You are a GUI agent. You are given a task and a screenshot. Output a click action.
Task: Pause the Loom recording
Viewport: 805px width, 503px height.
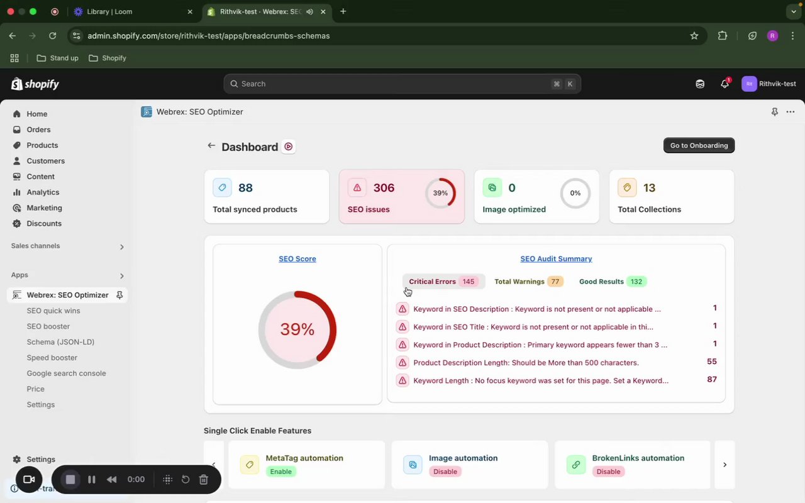(x=92, y=480)
